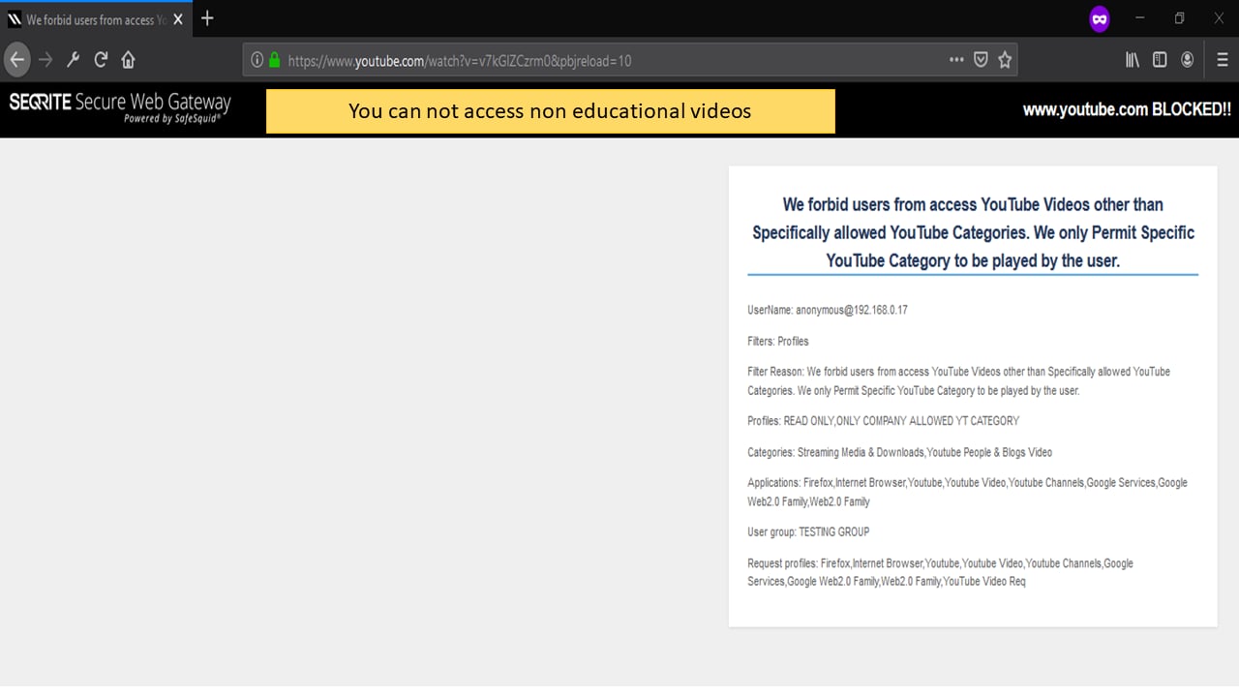Screen dimensions: 1239x697
Task: Open the Library history and bookmarks icon
Action: (x=1133, y=60)
